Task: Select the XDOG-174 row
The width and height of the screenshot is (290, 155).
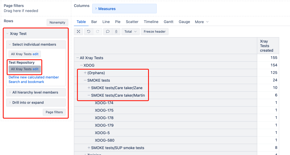Action: coord(104,103)
